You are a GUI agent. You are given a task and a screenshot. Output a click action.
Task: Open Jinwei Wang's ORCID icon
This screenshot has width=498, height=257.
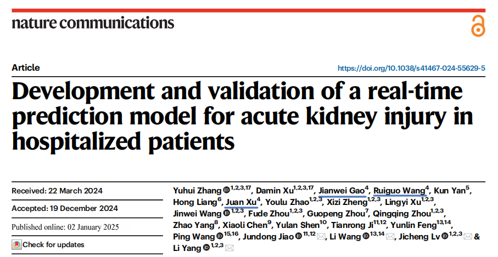(227, 213)
